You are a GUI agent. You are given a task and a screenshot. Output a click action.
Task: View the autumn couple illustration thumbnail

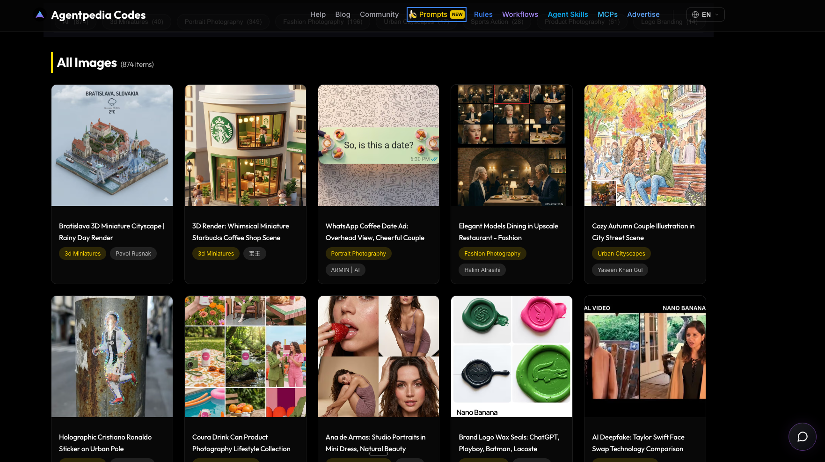click(x=645, y=145)
